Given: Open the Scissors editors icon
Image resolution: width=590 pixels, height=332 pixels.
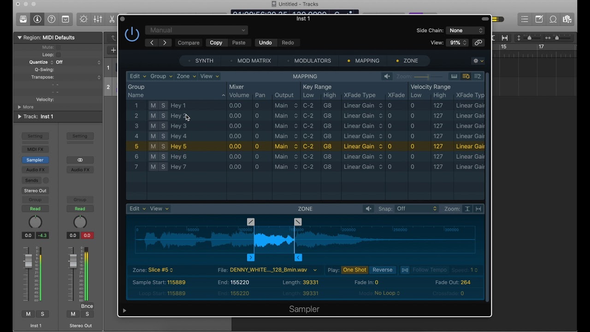Looking at the screenshot, I should 112,19.
